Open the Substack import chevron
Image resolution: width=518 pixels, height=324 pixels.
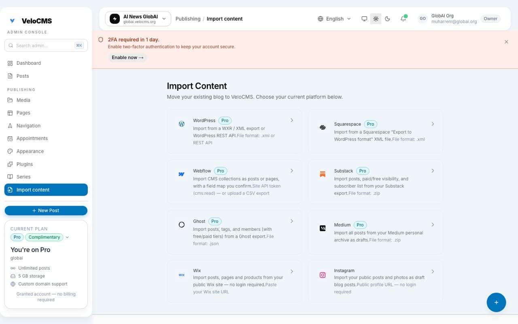pyautogui.click(x=433, y=171)
